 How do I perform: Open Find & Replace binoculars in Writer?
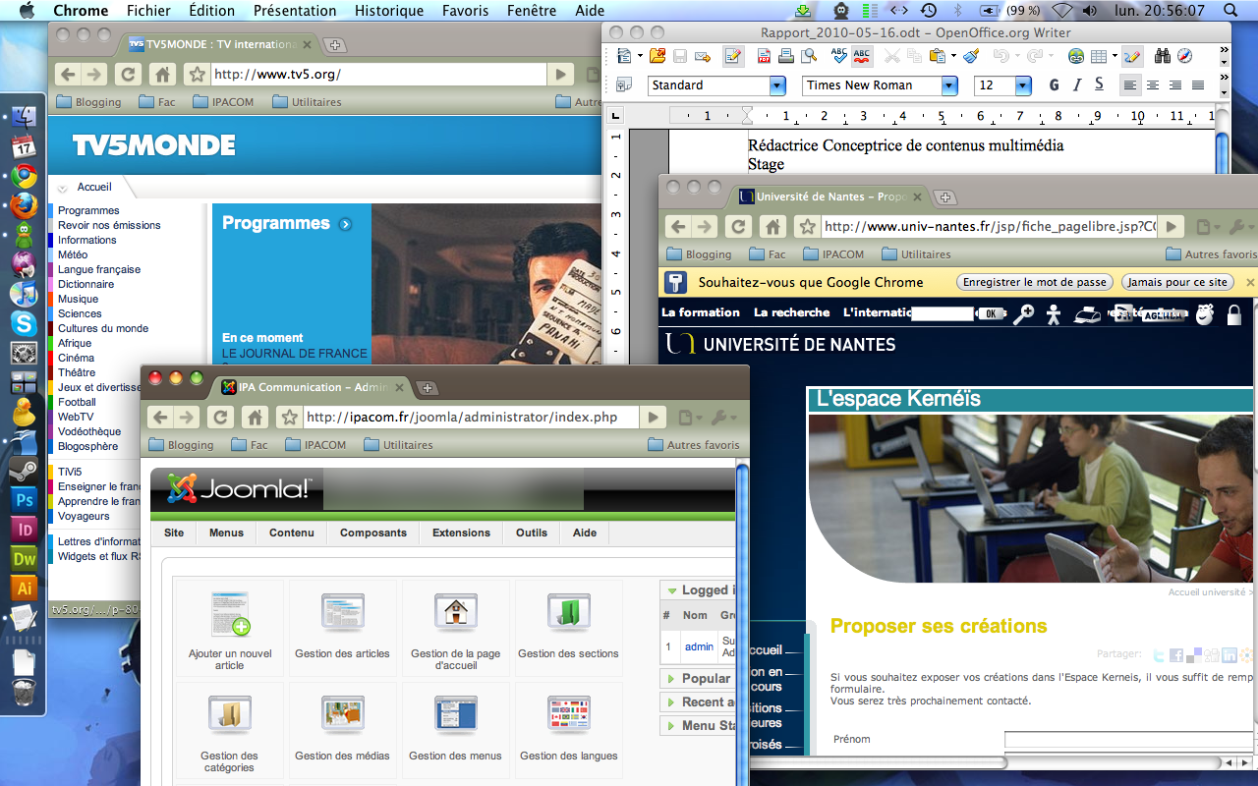pos(1162,56)
